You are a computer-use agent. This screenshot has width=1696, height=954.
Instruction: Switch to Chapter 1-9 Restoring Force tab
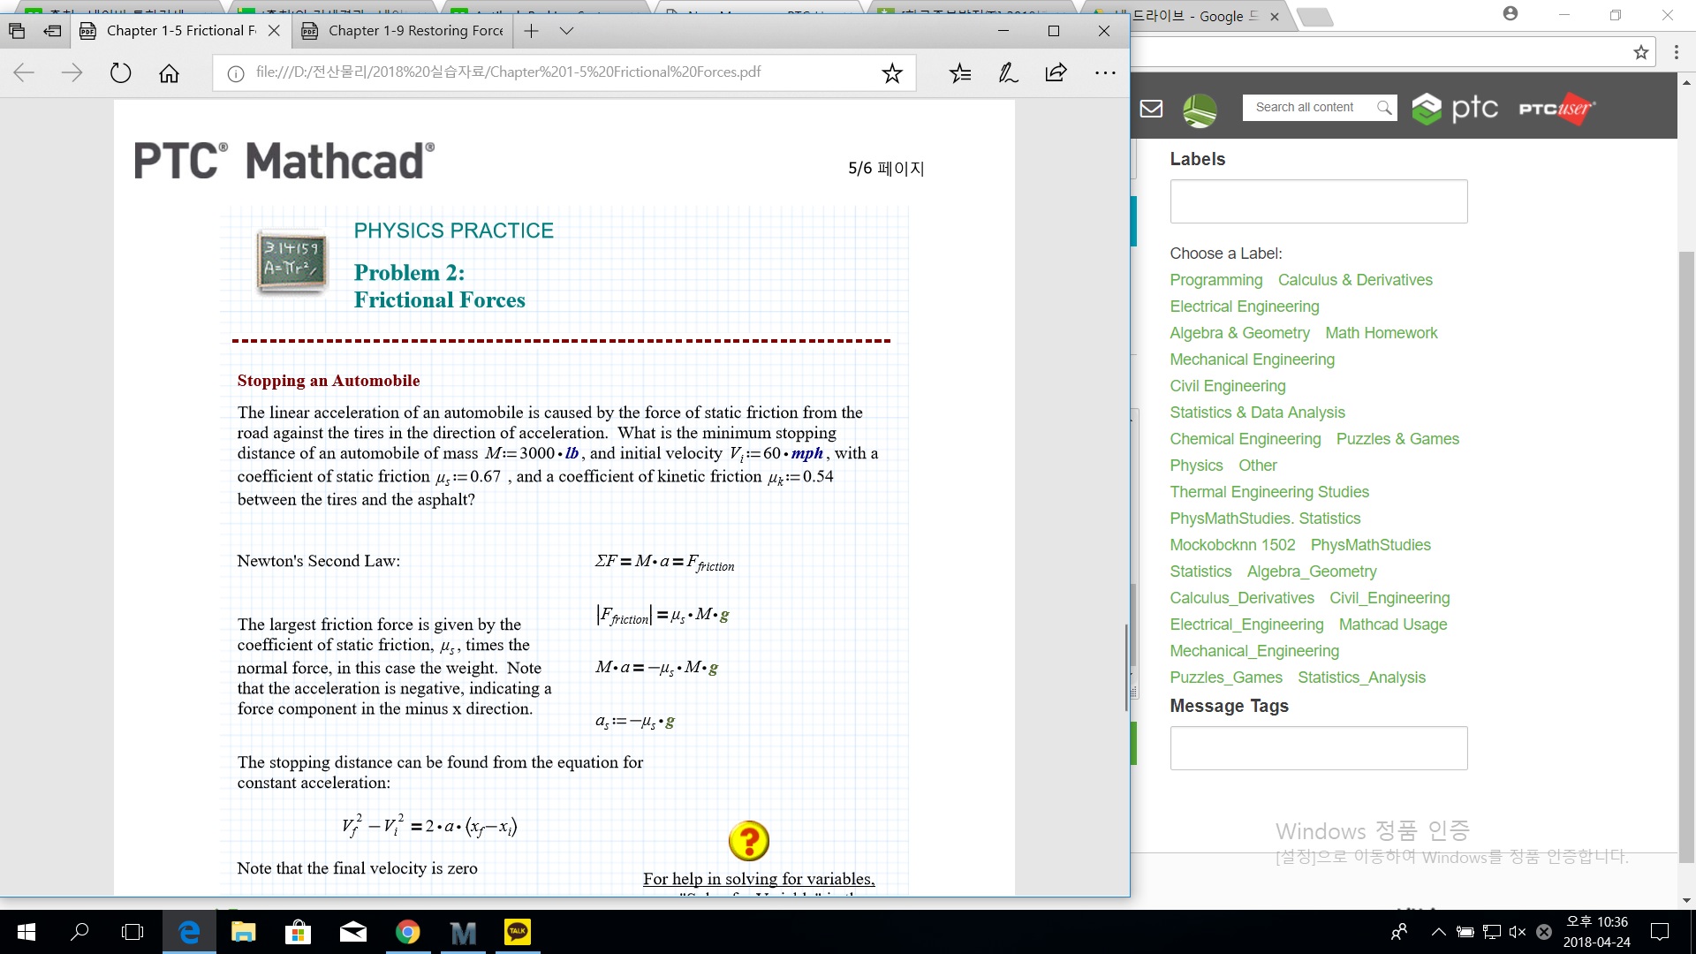(x=415, y=31)
